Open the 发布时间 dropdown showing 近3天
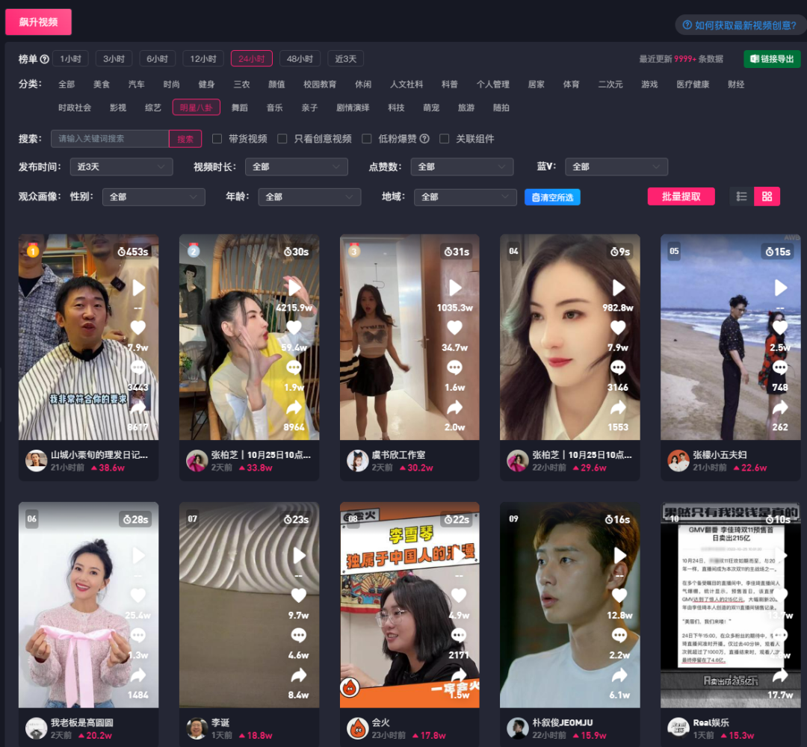Image resolution: width=807 pixels, height=747 pixels. point(121,167)
